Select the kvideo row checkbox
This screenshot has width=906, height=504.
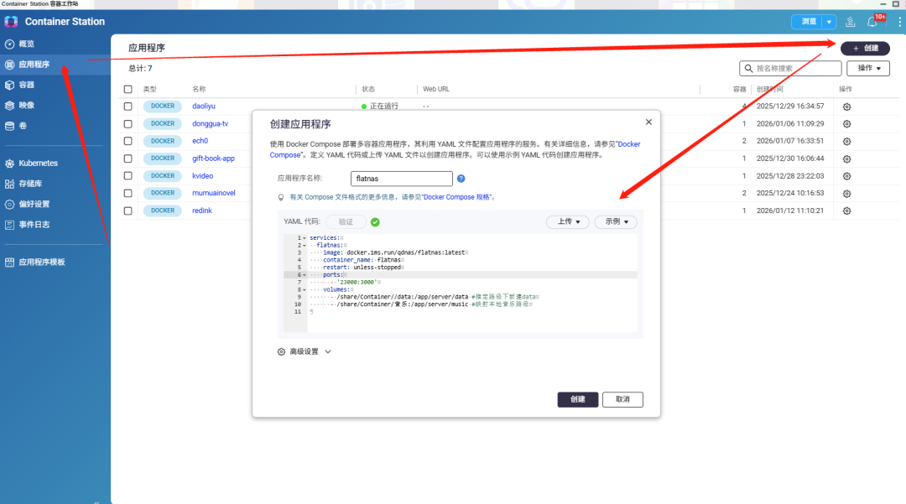point(128,176)
